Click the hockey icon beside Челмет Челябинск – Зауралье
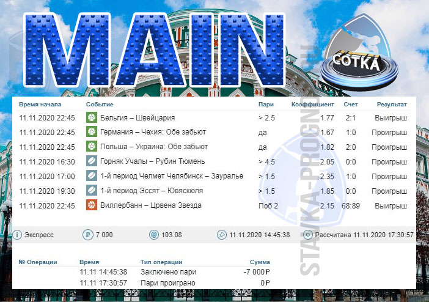Screen dimensions: 429x302 click(92, 175)
